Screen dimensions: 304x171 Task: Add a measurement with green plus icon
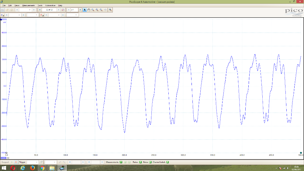(x=121, y=162)
